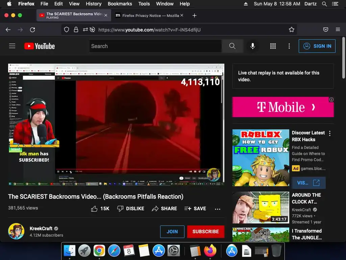346x260 pixels.
Task: Focus the URL address bar
Action: (179, 30)
